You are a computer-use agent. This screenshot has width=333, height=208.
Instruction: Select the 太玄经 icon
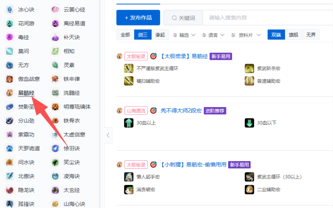(55, 190)
